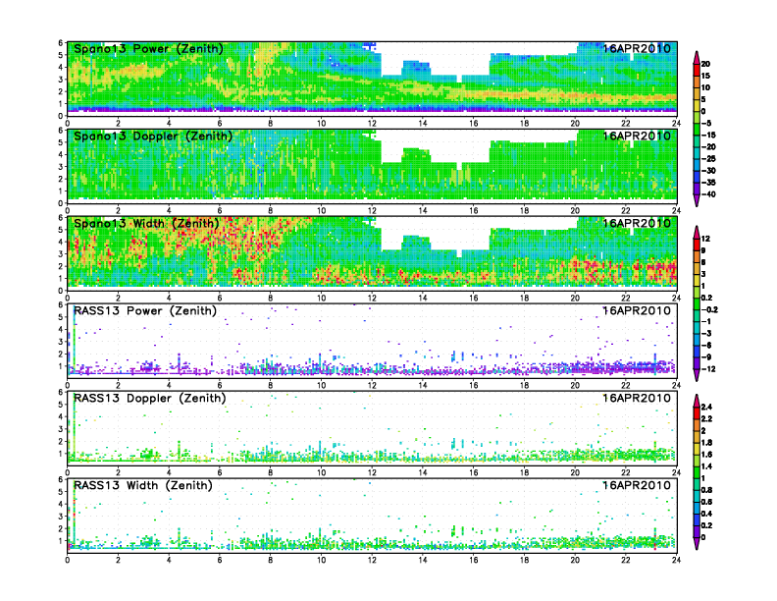Click the purple bottom arrow of the middle colorbar
777x601 pixels.
click(697, 375)
